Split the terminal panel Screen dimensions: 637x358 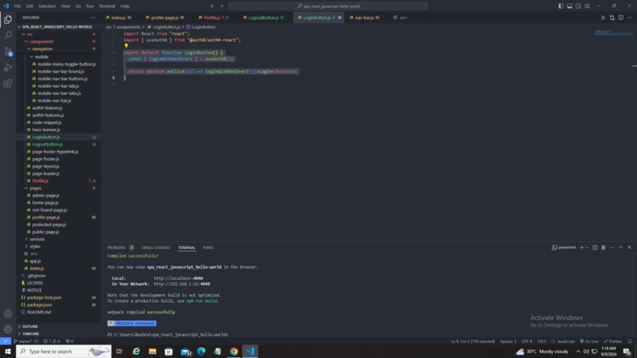[595, 247]
